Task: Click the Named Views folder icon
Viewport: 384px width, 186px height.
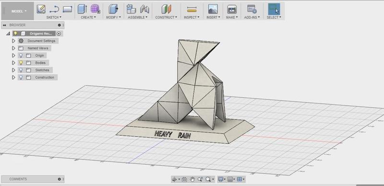Action: click(x=21, y=48)
